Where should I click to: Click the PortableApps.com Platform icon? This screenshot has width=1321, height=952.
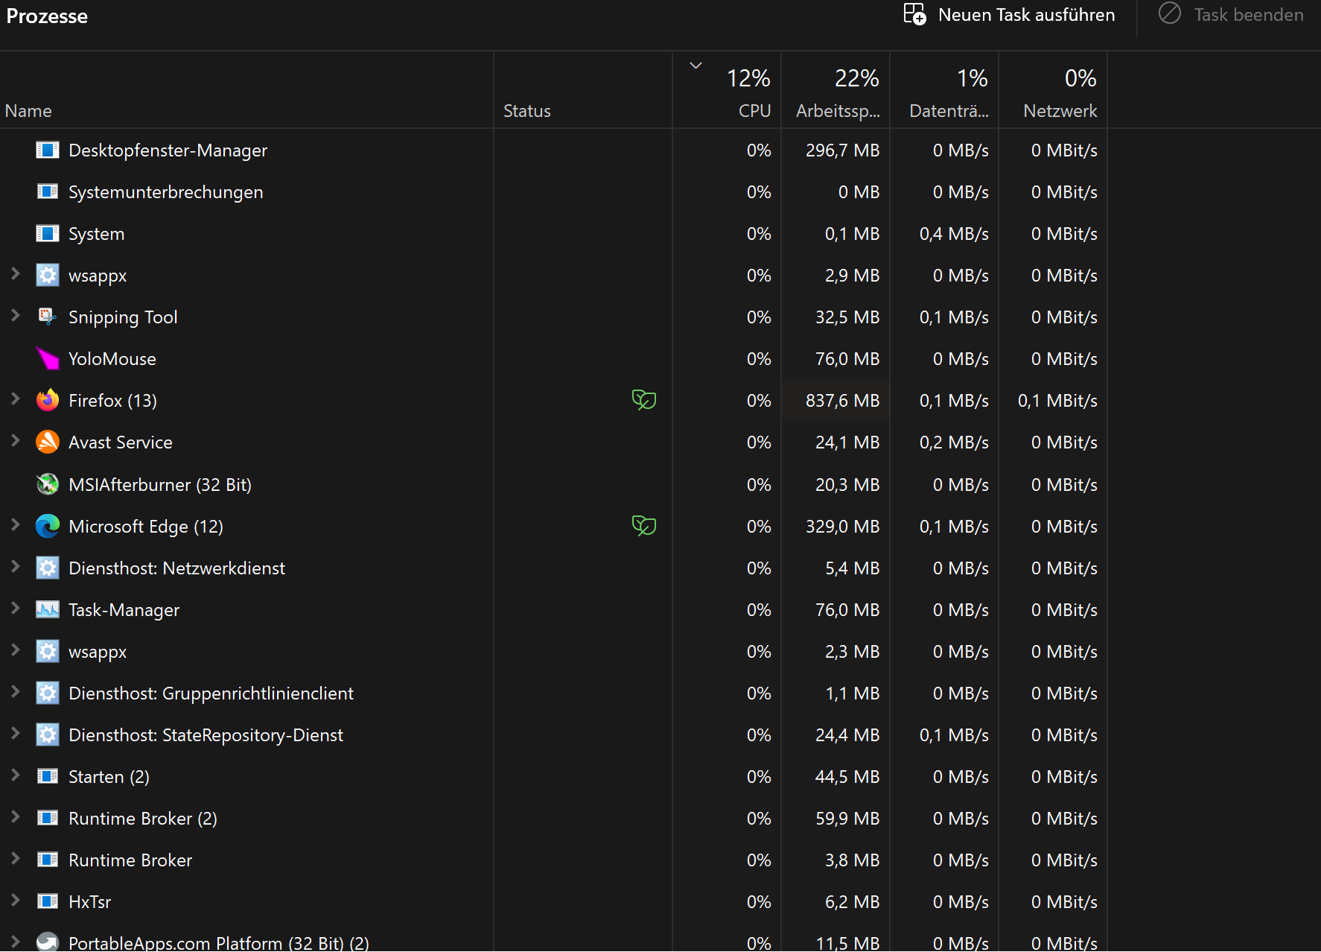47,942
